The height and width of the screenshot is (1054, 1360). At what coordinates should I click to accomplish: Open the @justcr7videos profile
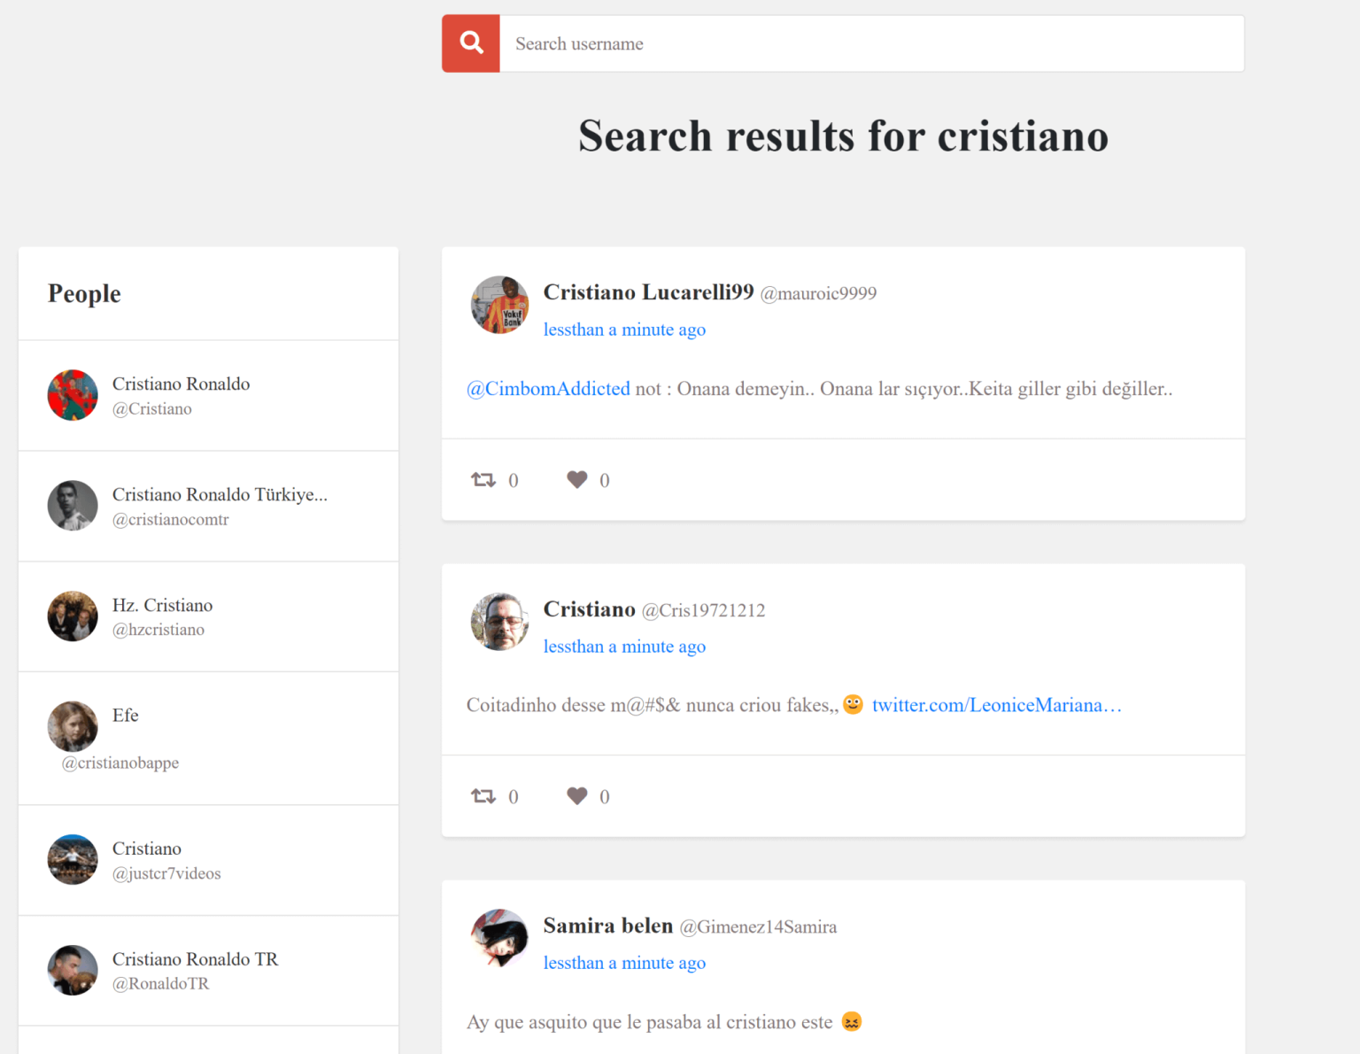tap(166, 873)
